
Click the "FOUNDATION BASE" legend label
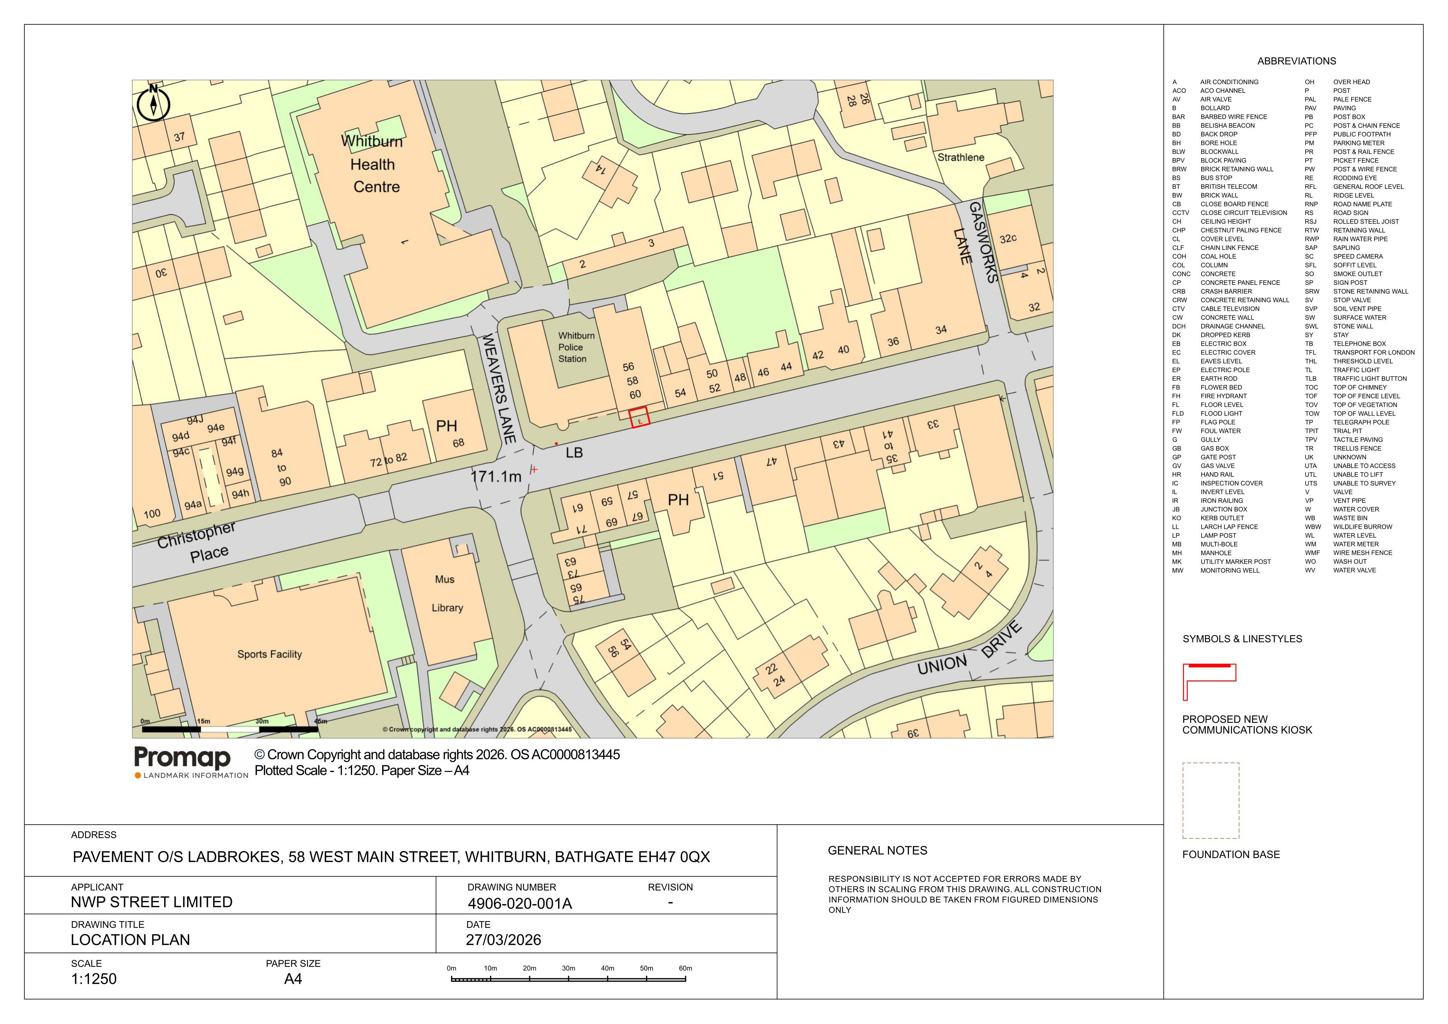[1231, 854]
